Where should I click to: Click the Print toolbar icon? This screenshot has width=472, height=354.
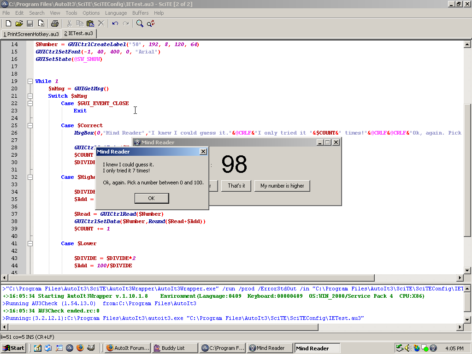pyautogui.click(x=55, y=24)
